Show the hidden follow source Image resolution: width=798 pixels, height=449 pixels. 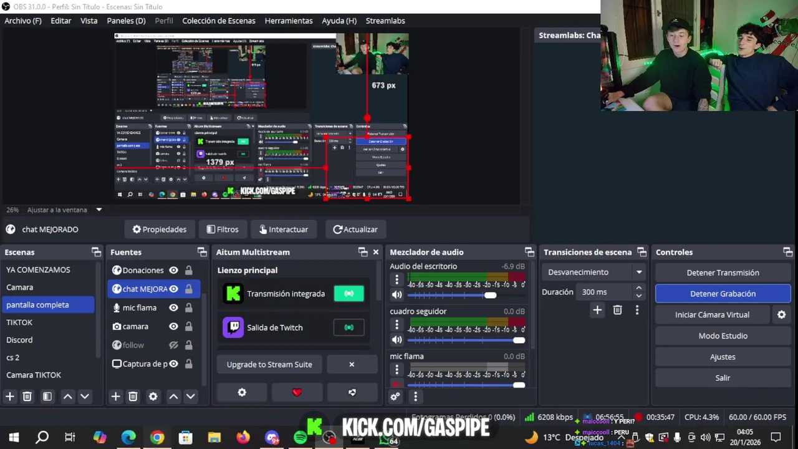click(x=173, y=345)
